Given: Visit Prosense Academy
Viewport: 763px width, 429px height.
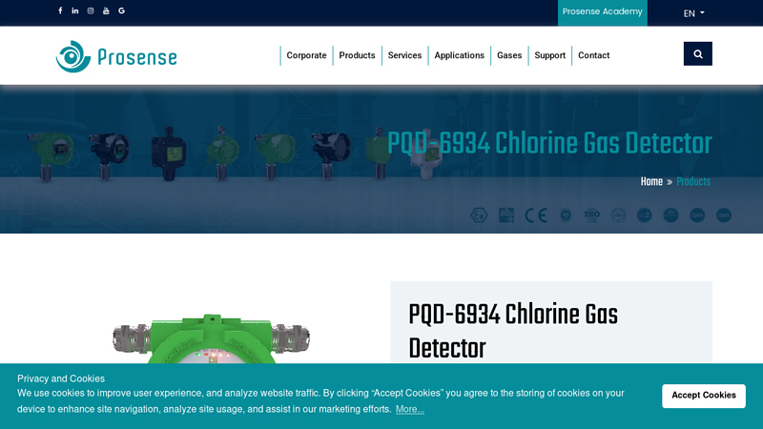Looking at the screenshot, I should pos(602,11).
